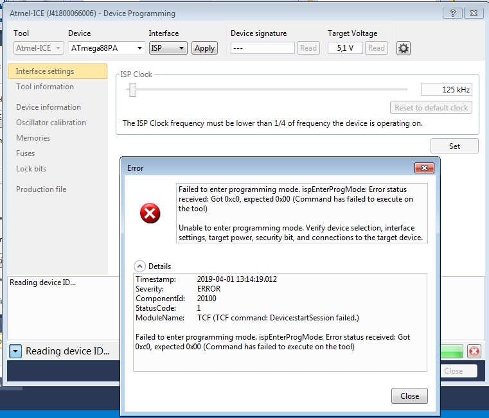489x418 pixels.
Task: Click the Set button
Action: [x=454, y=146]
